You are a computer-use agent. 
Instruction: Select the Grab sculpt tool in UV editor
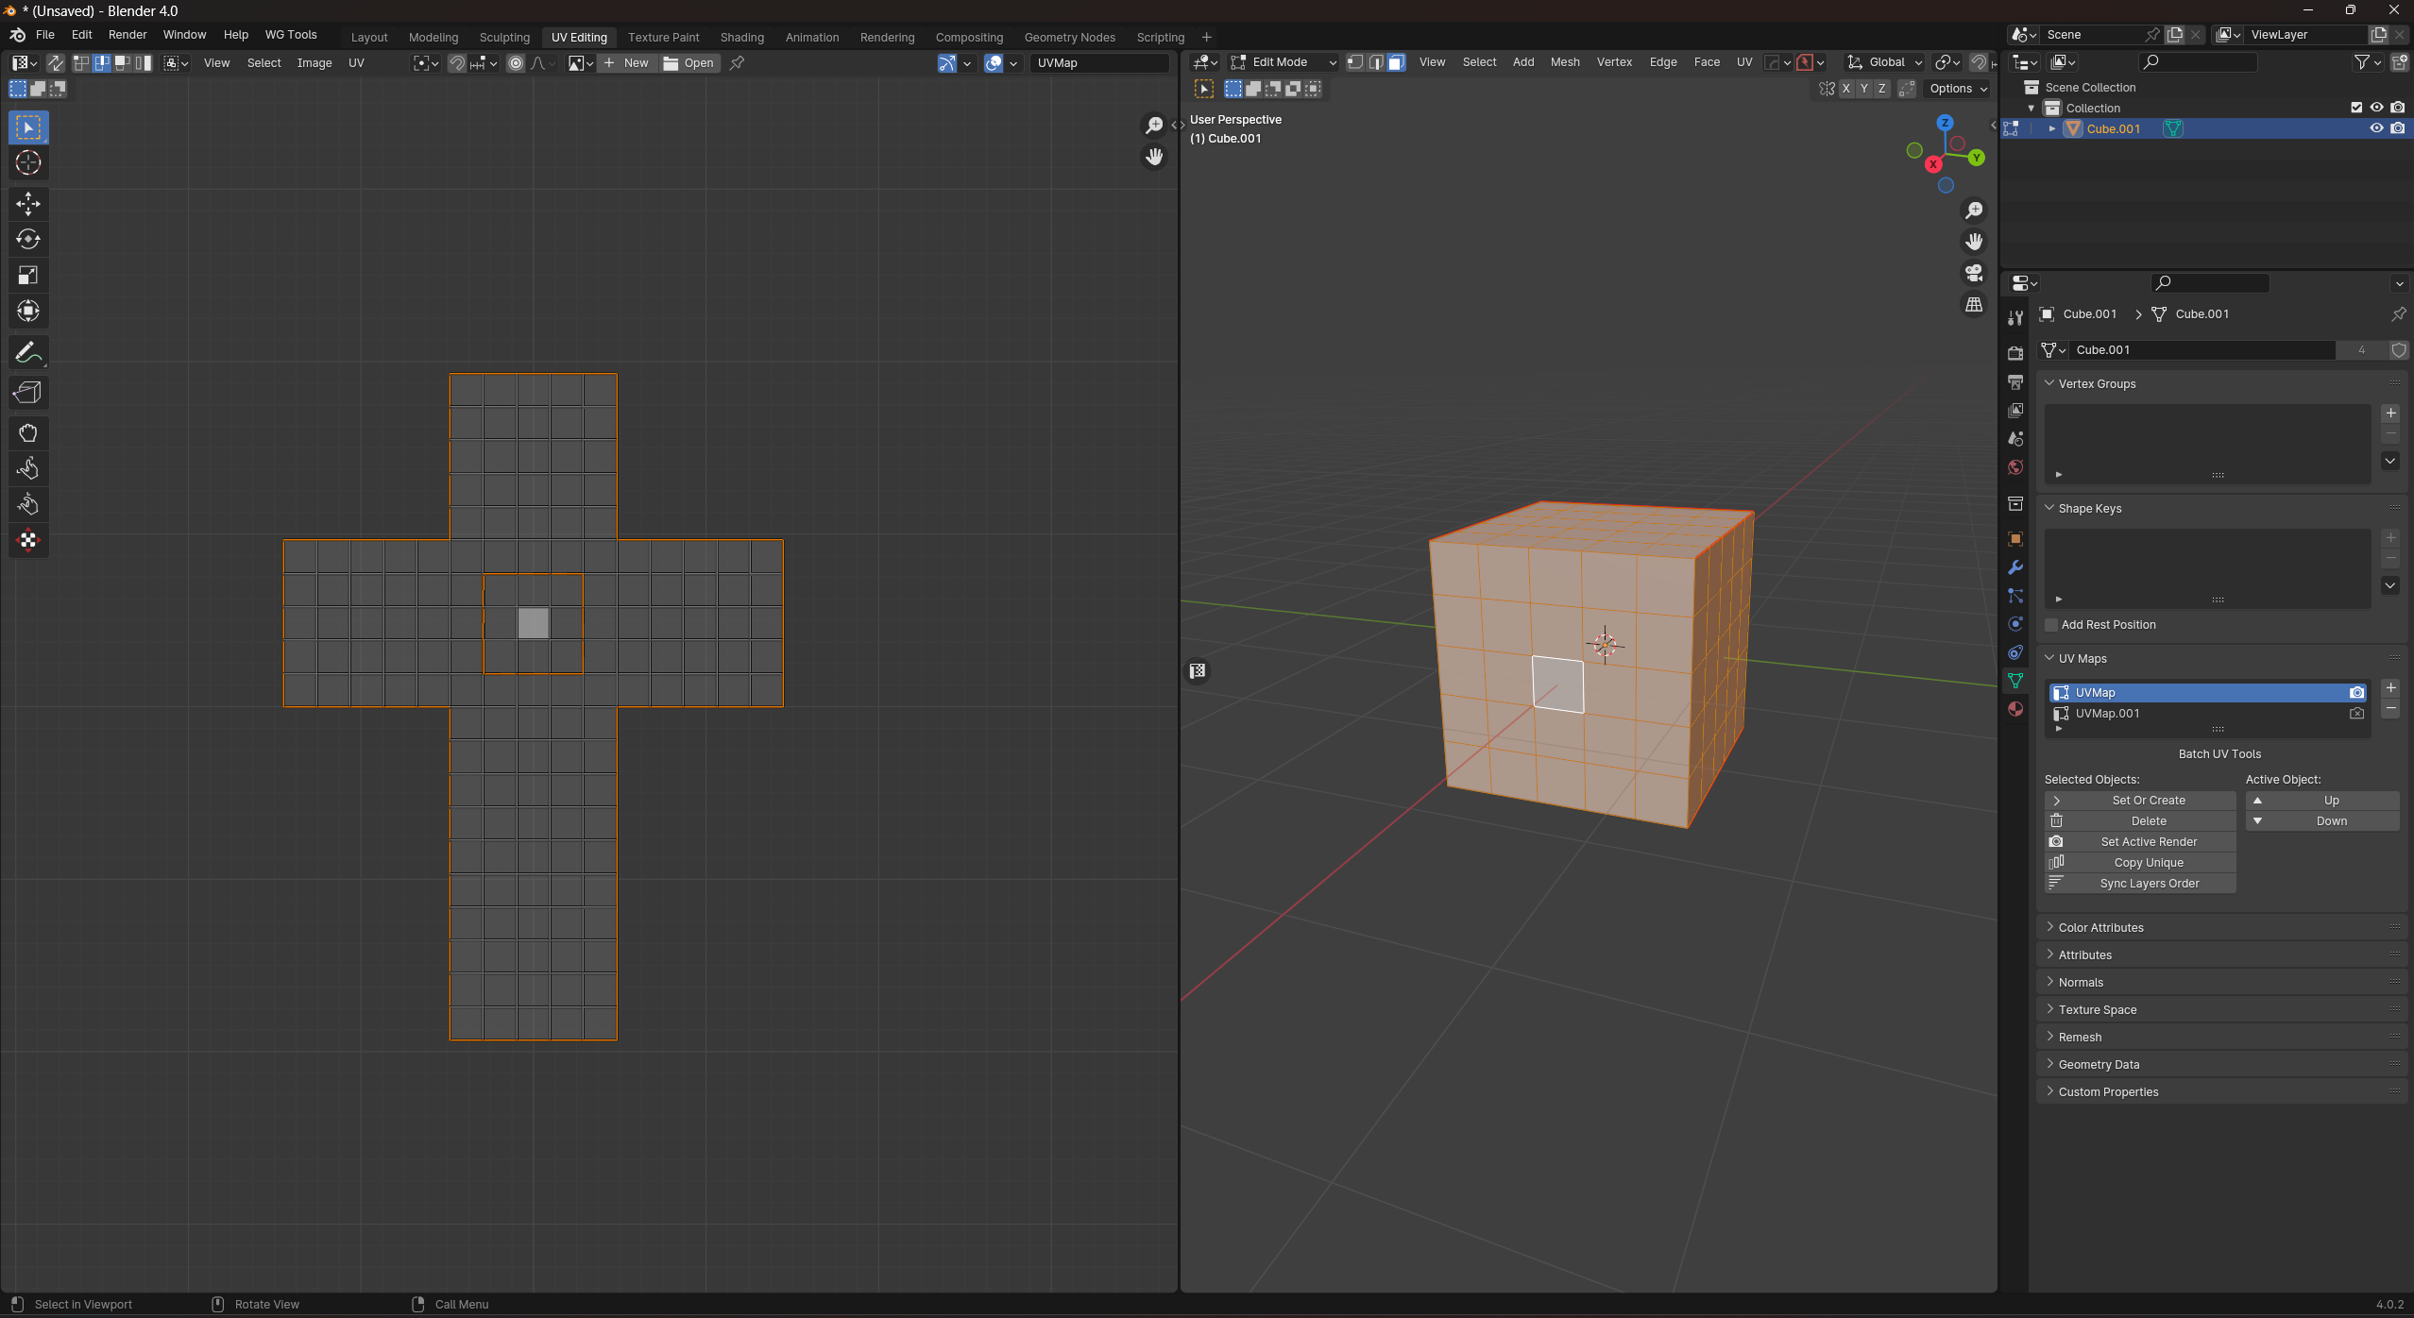28,433
